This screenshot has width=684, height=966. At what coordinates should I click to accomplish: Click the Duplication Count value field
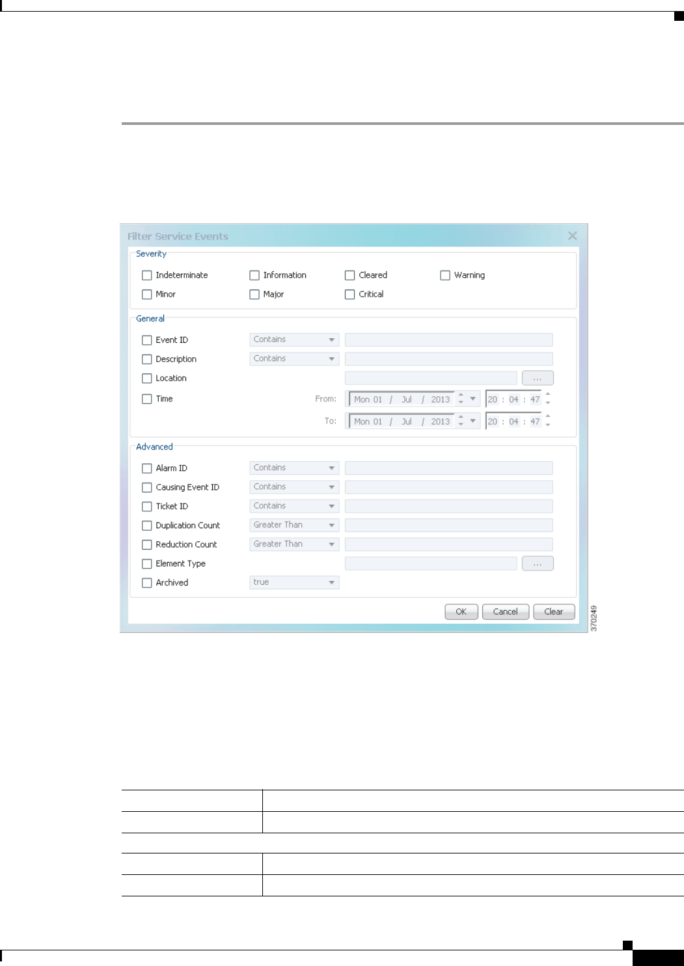pyautogui.click(x=449, y=525)
